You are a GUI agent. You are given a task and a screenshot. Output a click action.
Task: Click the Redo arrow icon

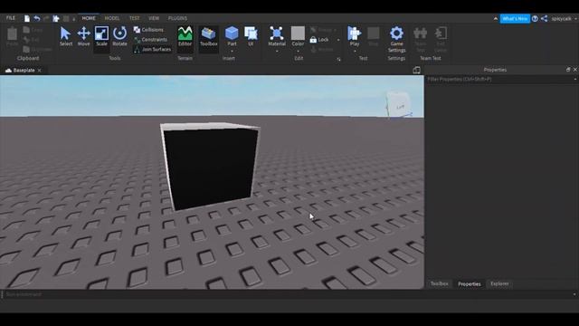pos(46,18)
